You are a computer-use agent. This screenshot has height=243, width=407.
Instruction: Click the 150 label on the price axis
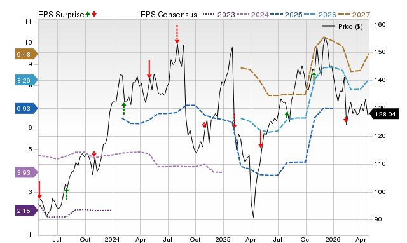380,52
